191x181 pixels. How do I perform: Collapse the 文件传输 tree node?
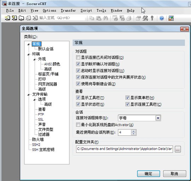coord(28,94)
